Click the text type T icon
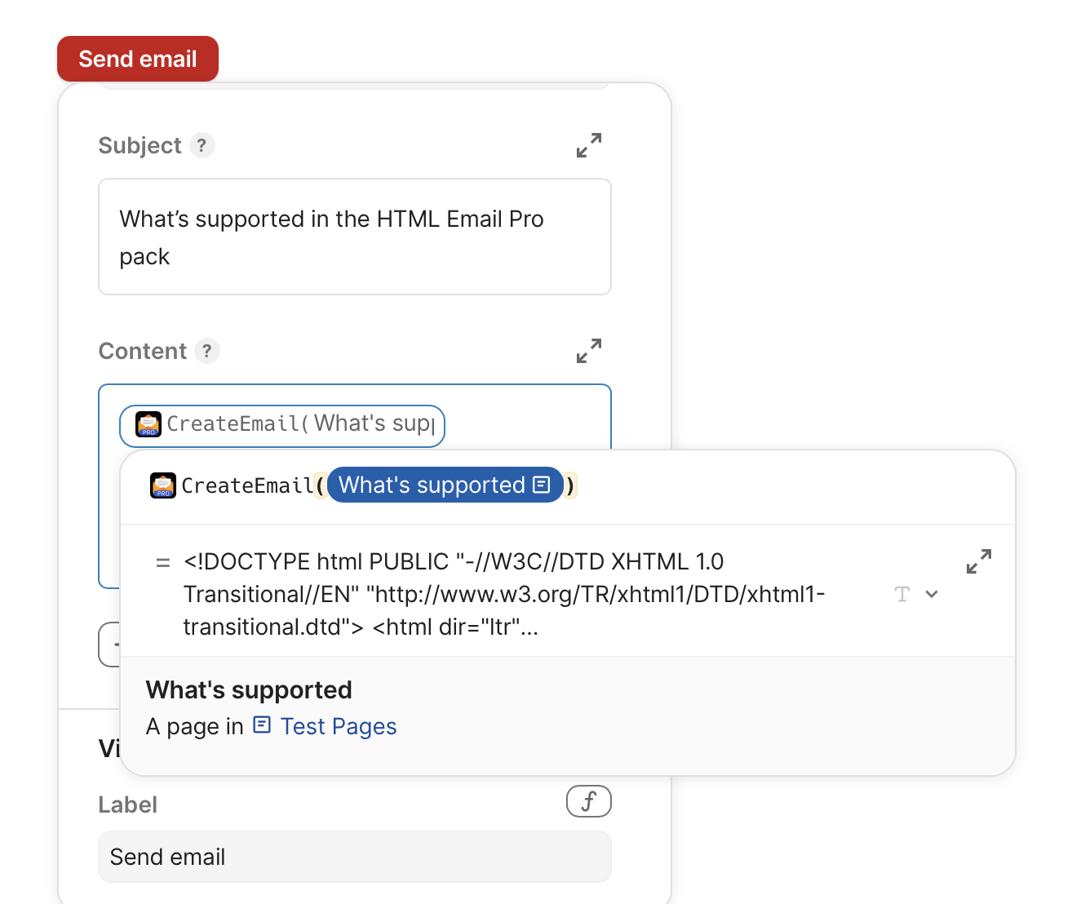This screenshot has height=904, width=1072. click(x=902, y=594)
